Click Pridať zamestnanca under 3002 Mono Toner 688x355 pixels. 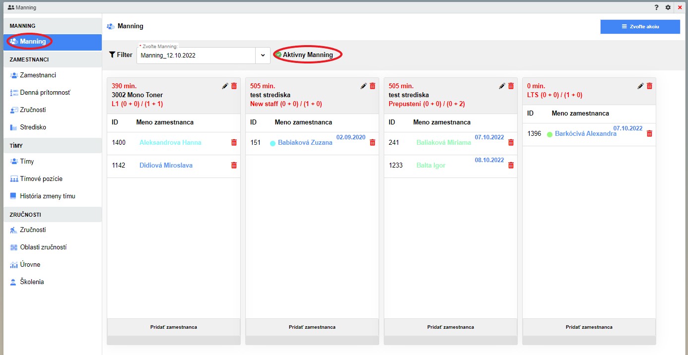point(174,327)
